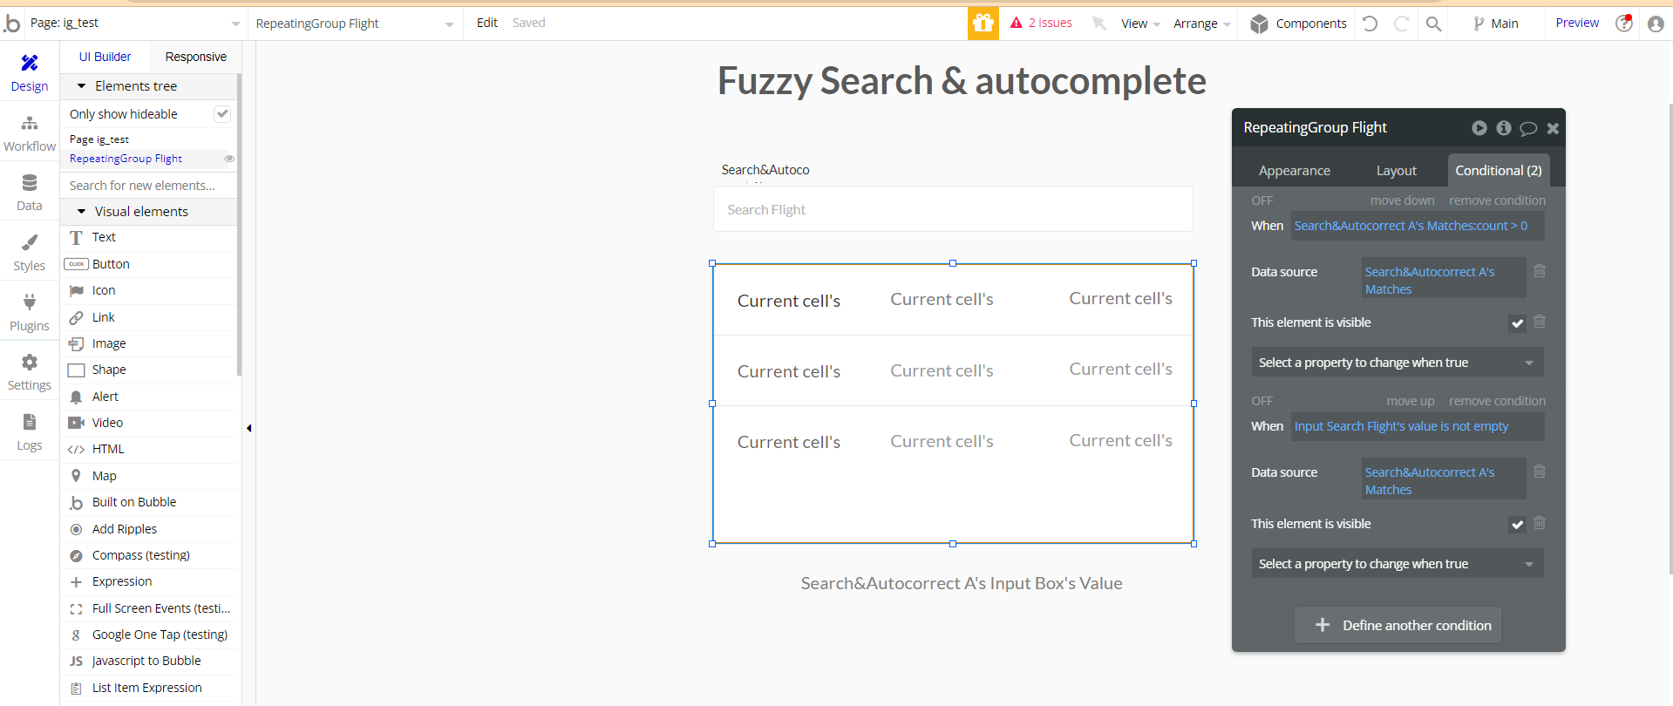Select the Conditional (2) tab
Screen dimensions: 1673x706
tap(1498, 171)
